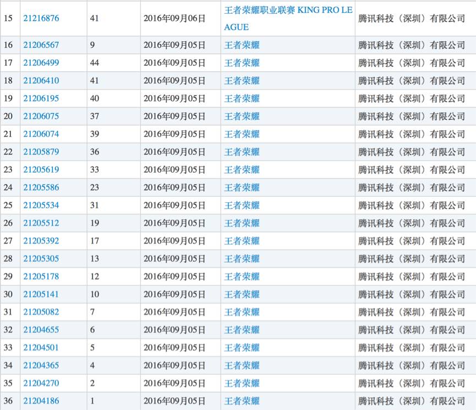Open registration number 21206075 link
476x410 pixels.
point(41,116)
